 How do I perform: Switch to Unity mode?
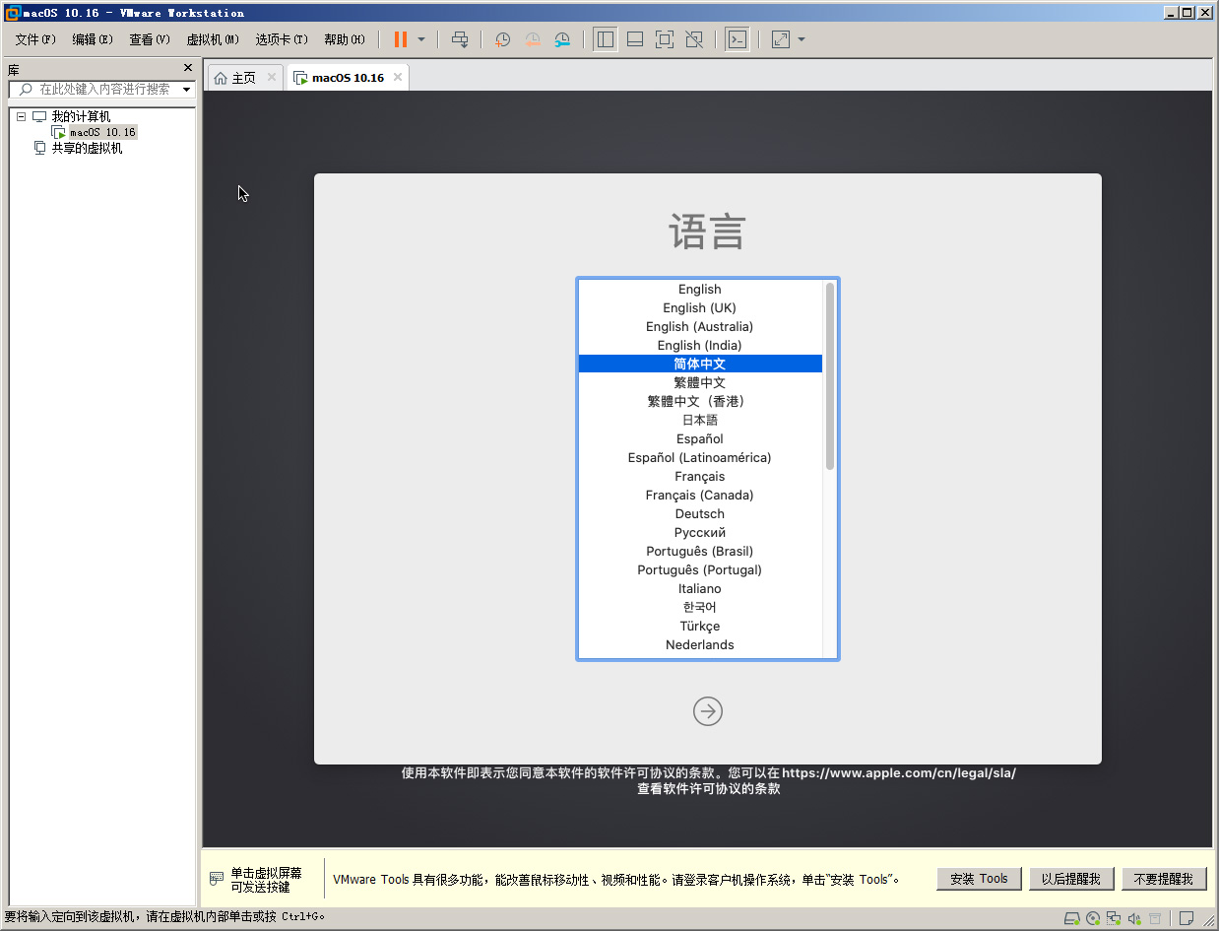(694, 39)
